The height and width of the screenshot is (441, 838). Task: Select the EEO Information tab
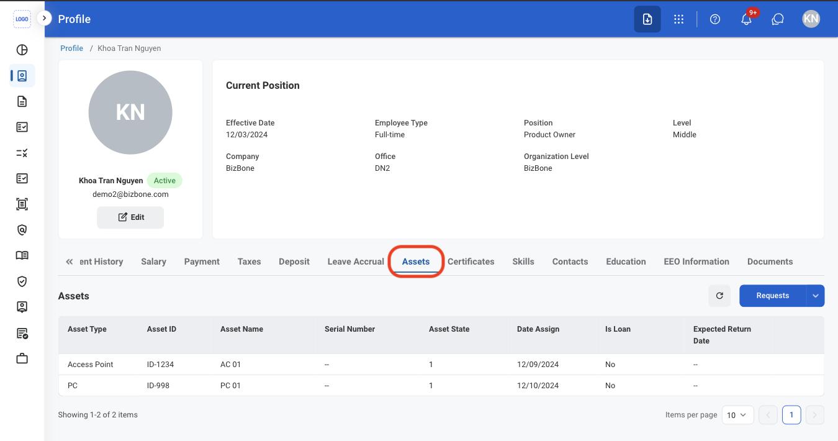point(696,261)
